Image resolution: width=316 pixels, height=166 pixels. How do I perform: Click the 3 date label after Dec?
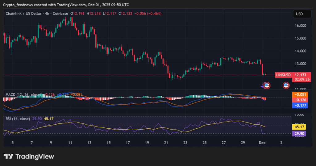tap(281, 143)
